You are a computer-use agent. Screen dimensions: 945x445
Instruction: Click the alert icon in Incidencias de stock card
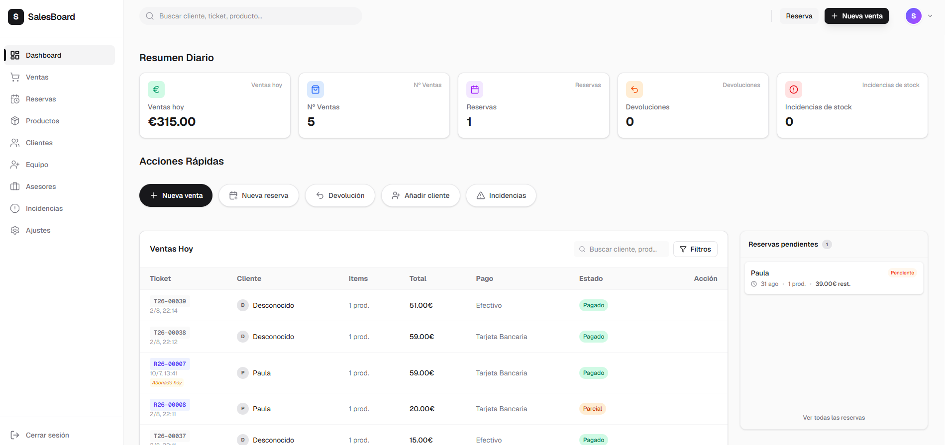pos(794,89)
